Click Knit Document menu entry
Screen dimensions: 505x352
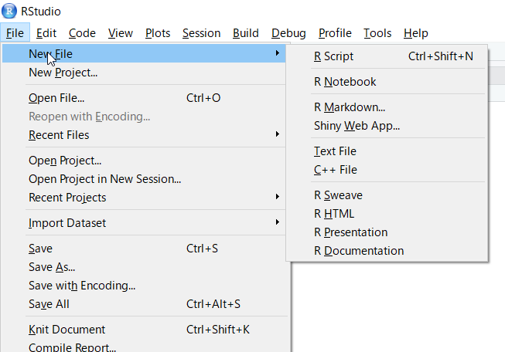(144, 330)
